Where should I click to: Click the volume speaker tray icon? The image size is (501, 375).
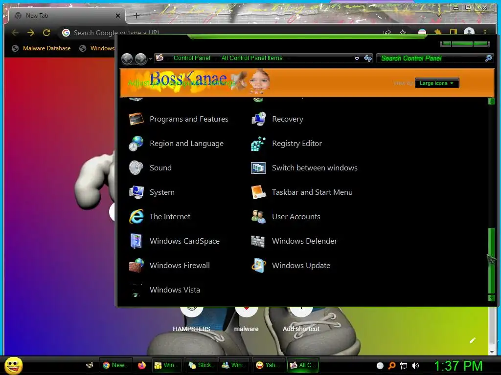[x=415, y=366]
